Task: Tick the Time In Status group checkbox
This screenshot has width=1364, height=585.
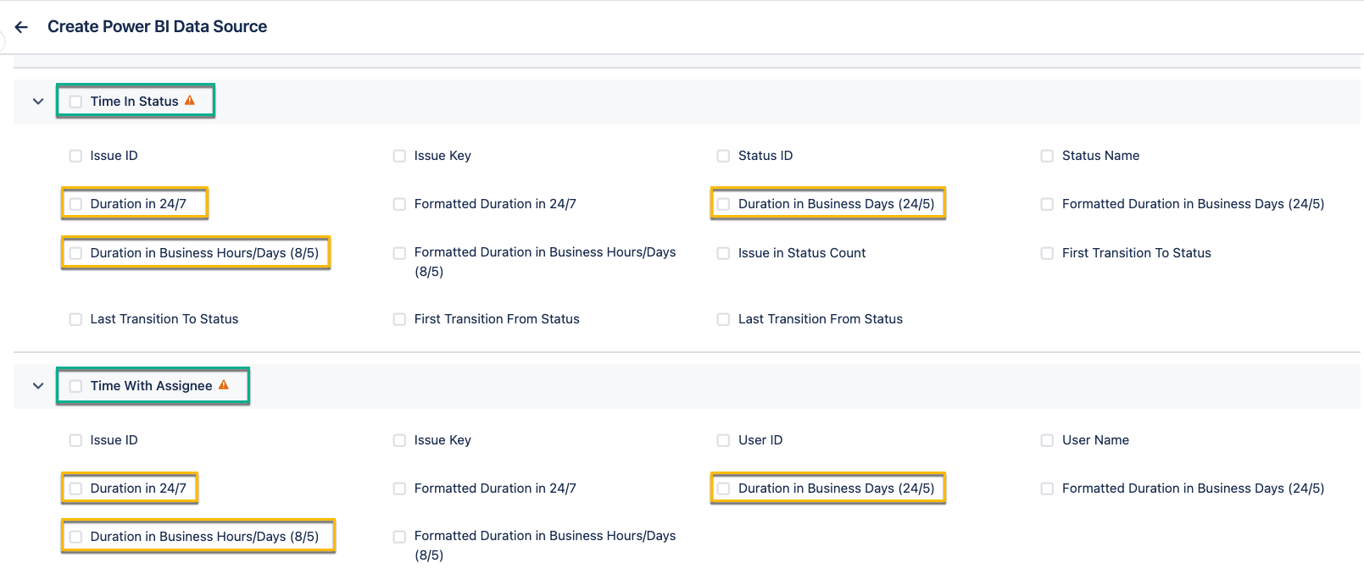Action: pyautogui.click(x=75, y=102)
